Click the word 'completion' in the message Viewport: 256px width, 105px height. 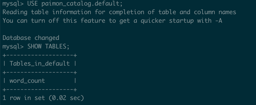[x=126, y=12]
